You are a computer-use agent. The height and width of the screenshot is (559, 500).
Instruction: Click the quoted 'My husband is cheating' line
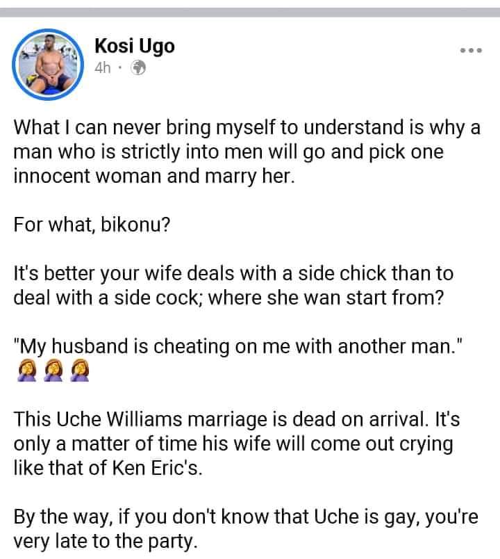click(238, 347)
